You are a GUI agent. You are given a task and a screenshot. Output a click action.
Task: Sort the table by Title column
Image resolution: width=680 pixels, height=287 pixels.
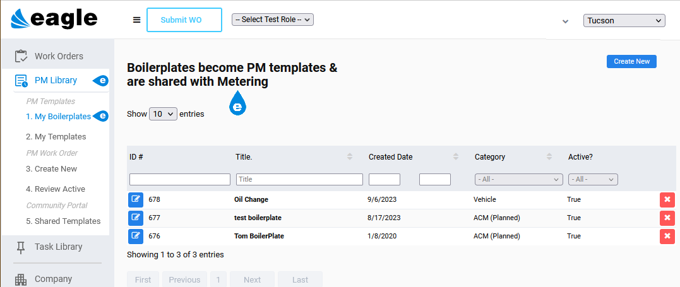pos(350,157)
